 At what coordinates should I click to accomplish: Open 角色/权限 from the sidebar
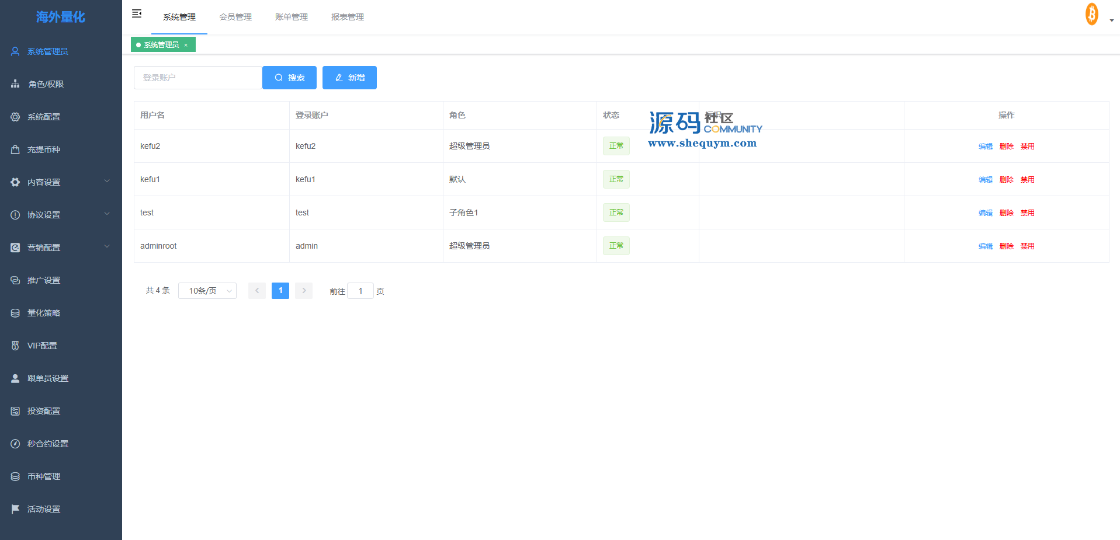[46, 84]
